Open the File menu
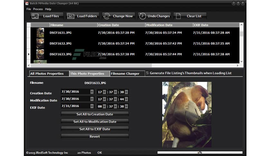The image size is (269, 156). (x=29, y=9)
